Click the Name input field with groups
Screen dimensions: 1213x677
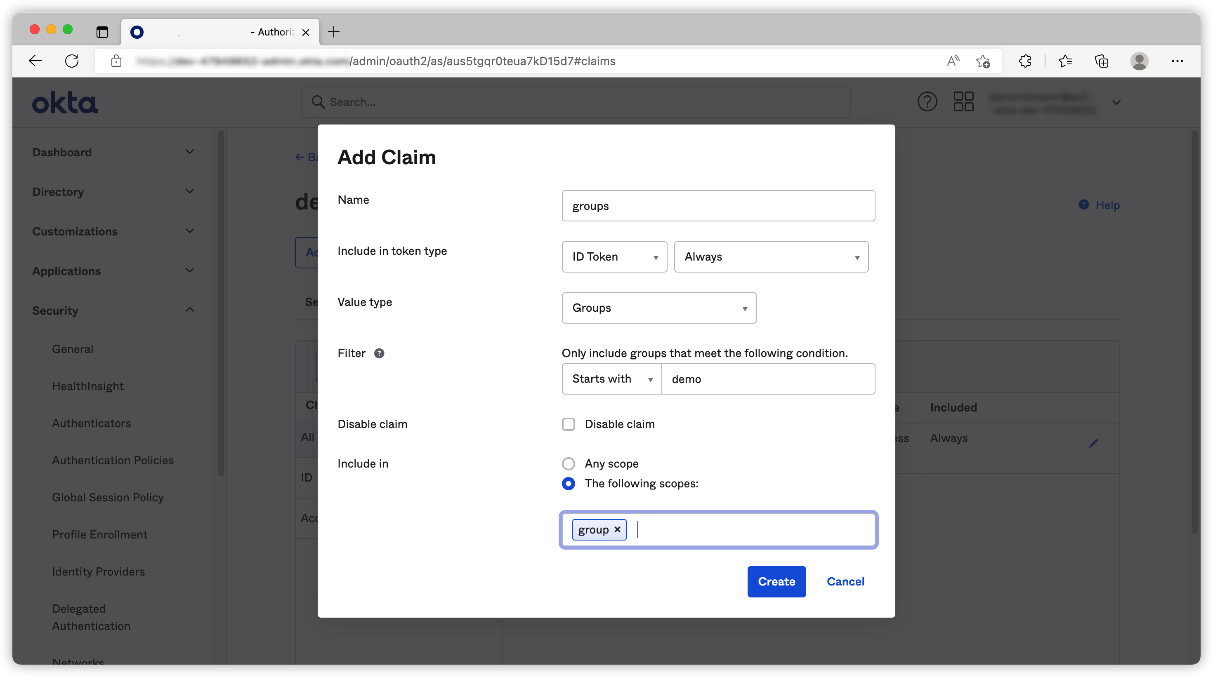click(x=718, y=206)
